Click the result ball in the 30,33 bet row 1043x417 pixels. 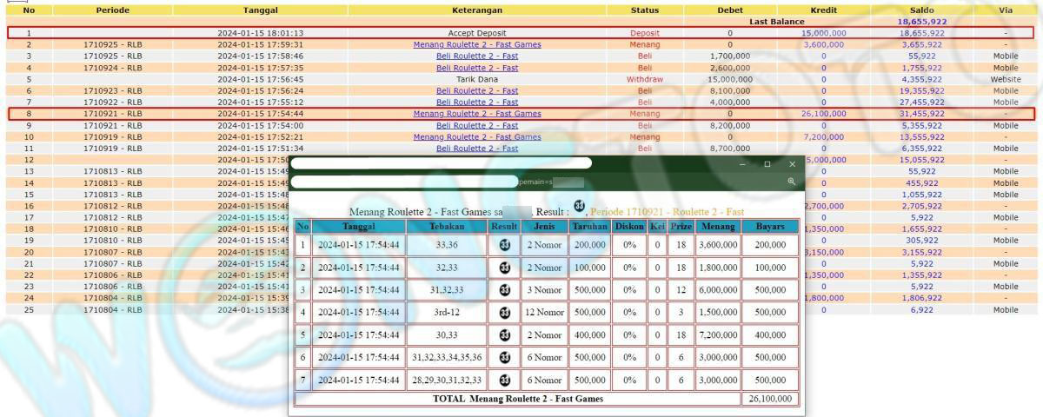click(504, 335)
